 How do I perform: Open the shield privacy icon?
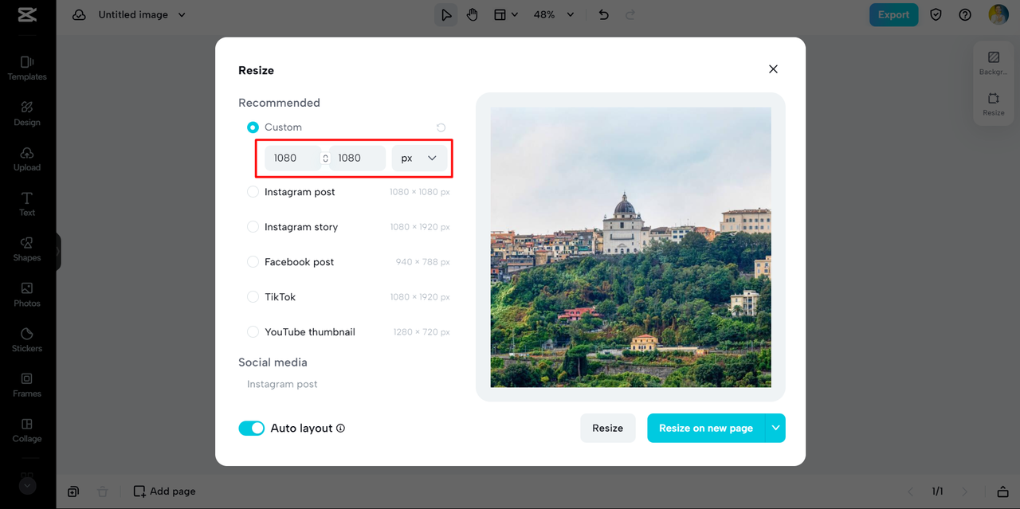(936, 14)
